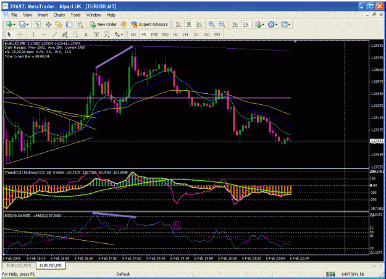Click the Indicators list icon
386x279 pixels.
(258, 24)
